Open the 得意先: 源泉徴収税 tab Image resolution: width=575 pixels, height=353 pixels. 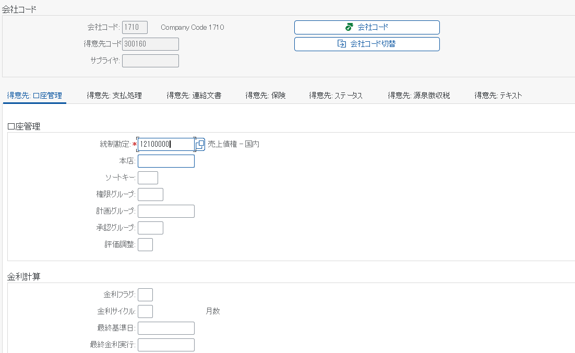(418, 95)
